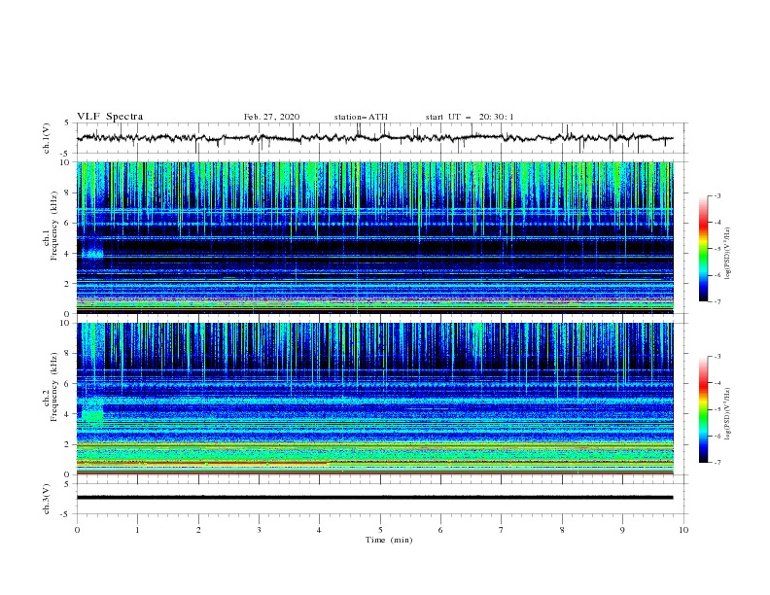Click the lower PSD color scale bar
The width and height of the screenshot is (770, 595).
703,409
